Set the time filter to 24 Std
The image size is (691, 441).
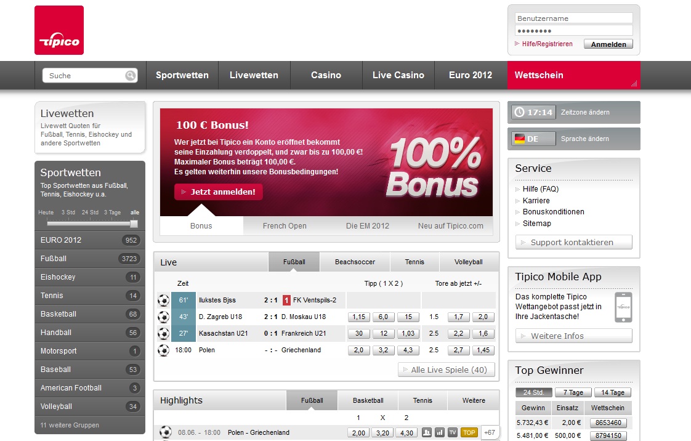(90, 212)
